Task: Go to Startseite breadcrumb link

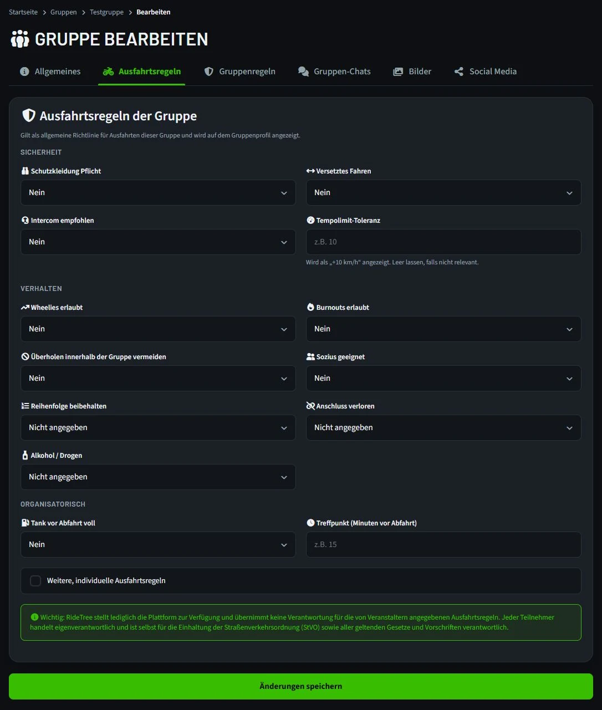Action: (24, 12)
